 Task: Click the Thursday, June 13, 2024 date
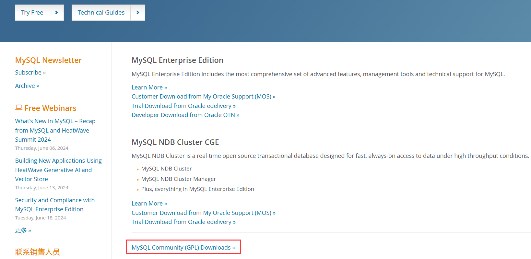(42, 188)
